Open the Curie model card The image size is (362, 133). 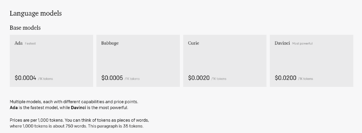225,61
